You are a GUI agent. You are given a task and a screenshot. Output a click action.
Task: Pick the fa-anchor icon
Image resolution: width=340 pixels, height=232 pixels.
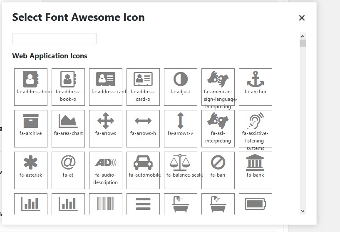pos(256,87)
